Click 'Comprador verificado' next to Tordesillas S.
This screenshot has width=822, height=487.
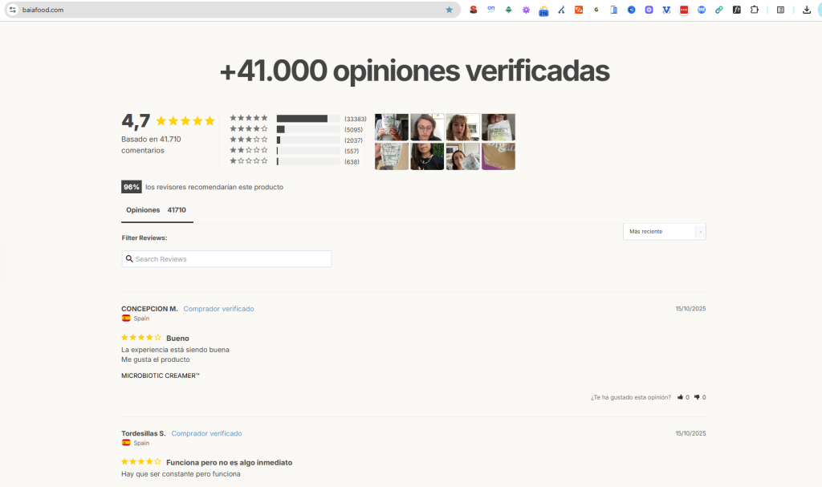[206, 433]
